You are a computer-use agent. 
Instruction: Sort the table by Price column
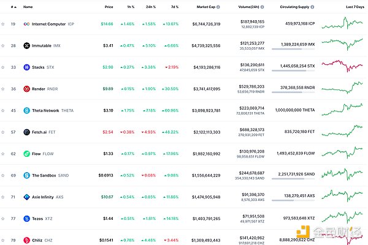pos(109,7)
